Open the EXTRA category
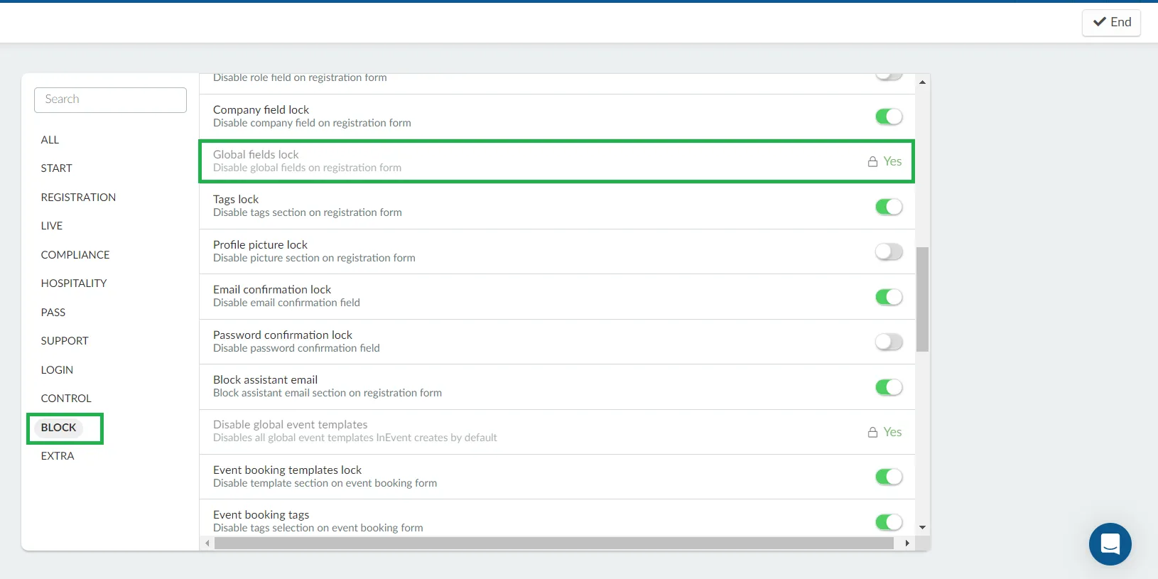Viewport: 1158px width, 579px height. [58, 456]
